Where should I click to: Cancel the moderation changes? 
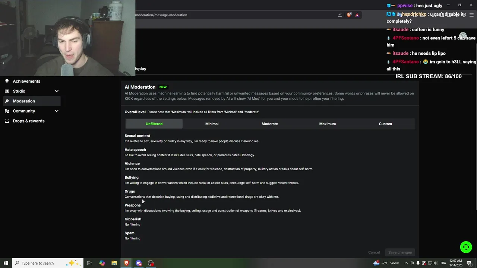pos(374,252)
